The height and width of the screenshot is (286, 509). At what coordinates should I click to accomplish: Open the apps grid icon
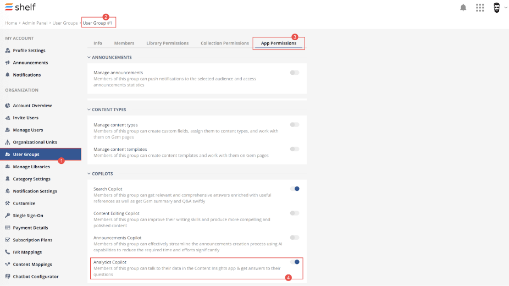[x=480, y=8]
